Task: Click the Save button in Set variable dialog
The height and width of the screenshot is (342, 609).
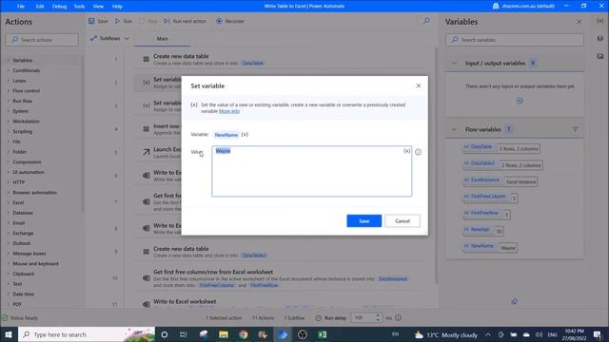Action: (363, 221)
